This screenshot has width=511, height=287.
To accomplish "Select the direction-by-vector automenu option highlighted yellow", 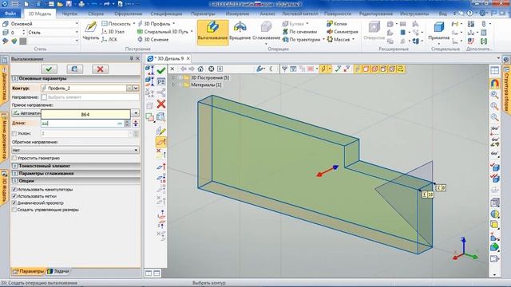I will pyautogui.click(x=161, y=142).
